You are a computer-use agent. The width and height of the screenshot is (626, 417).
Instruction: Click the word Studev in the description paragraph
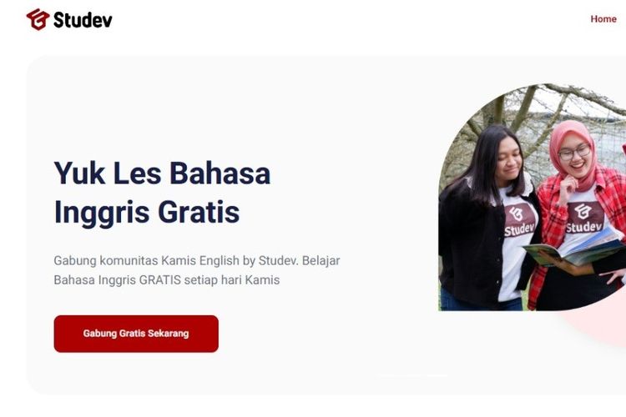point(278,260)
